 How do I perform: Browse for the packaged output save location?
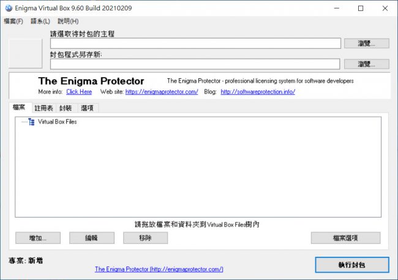[366, 64]
